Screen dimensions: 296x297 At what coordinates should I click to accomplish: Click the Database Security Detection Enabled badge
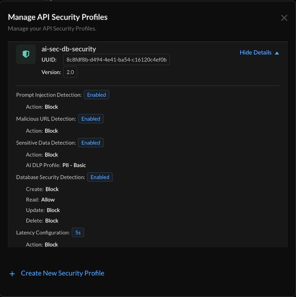click(100, 177)
